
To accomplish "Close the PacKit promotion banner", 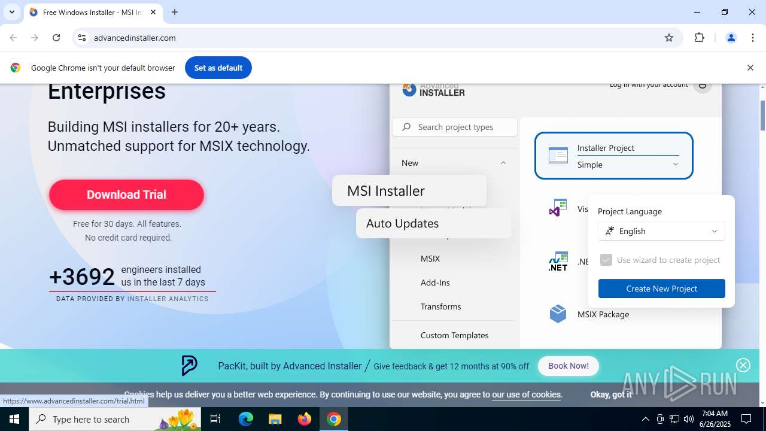I will click(743, 365).
